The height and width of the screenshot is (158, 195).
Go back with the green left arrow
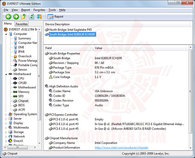click(8, 17)
